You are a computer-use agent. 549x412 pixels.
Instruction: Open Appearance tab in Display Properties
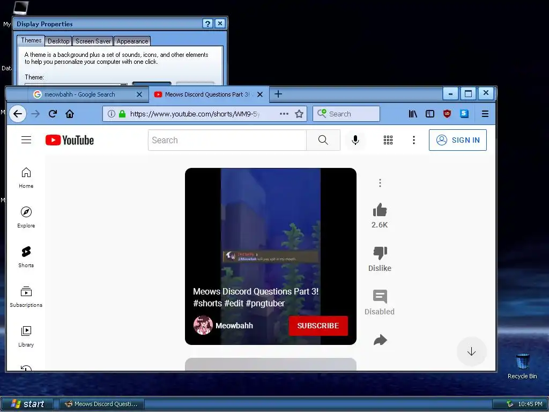click(132, 41)
